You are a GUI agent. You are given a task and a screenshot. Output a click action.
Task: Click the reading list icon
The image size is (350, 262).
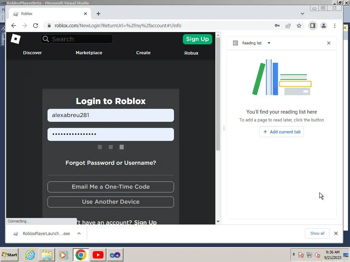pos(235,43)
